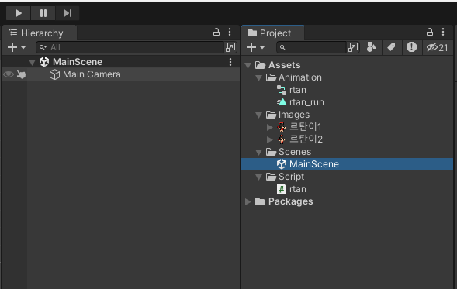
Task: Toggle picking hand icon for Main Camera
Action: pos(21,74)
